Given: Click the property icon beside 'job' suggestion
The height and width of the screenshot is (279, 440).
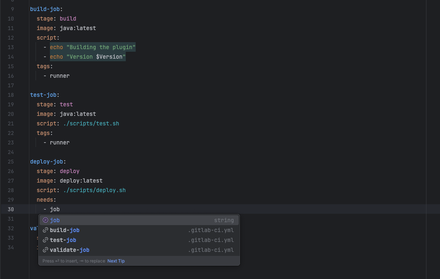Looking at the screenshot, I should [x=45, y=220].
